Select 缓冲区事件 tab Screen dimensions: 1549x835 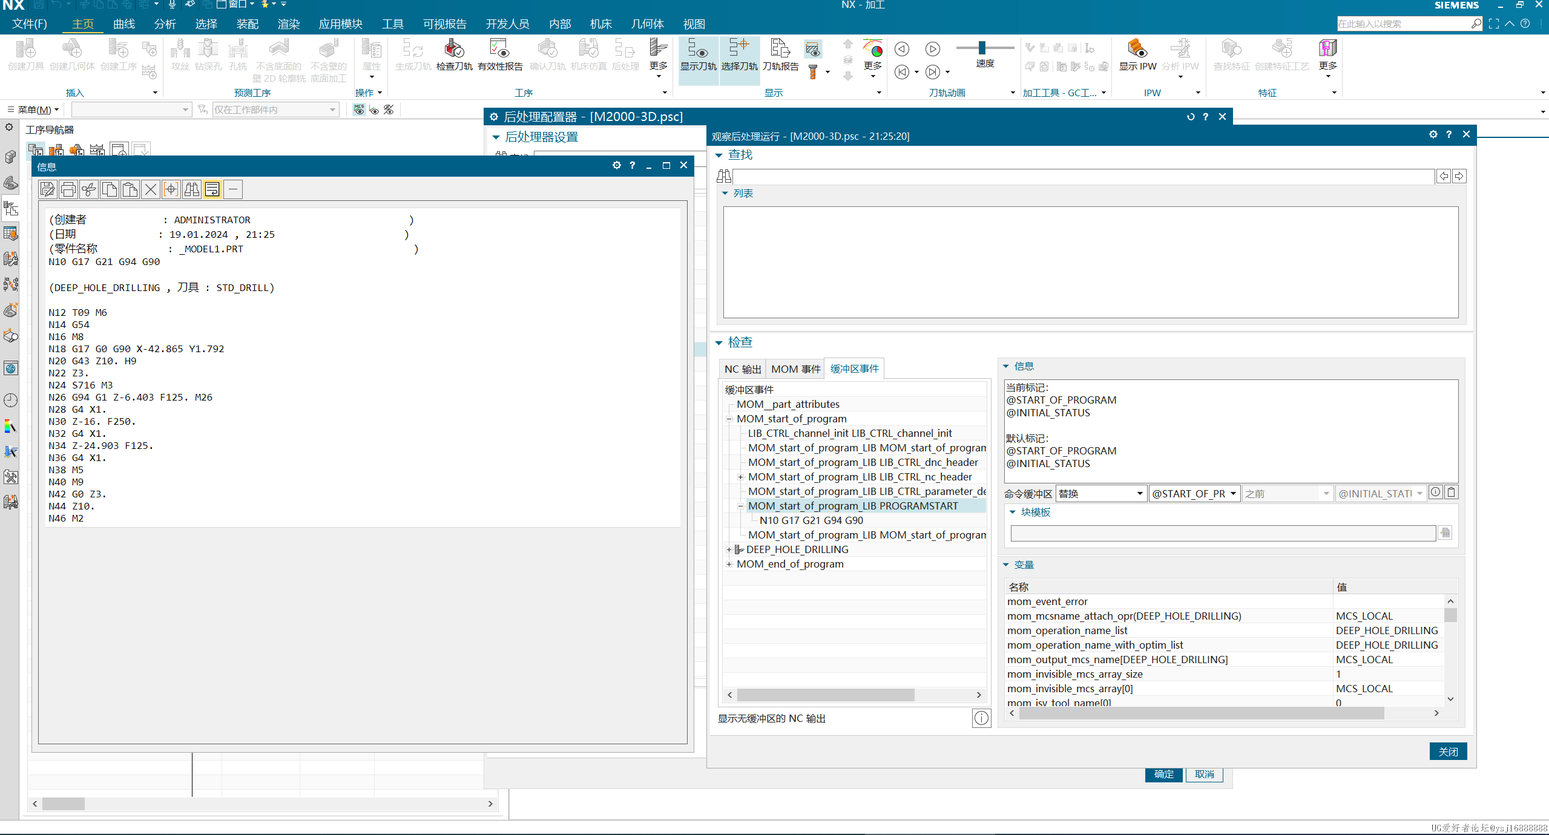(x=854, y=368)
